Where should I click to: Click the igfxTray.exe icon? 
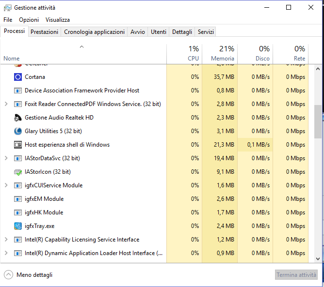tap(18, 226)
